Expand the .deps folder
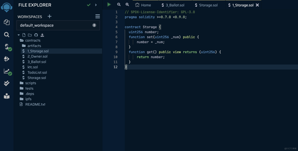The height and width of the screenshot is (151, 298). pos(27,94)
